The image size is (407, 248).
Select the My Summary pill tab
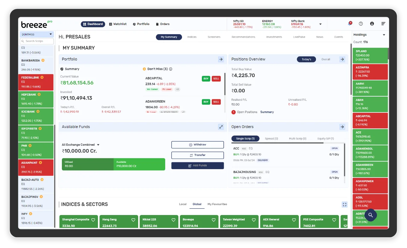[x=169, y=37]
